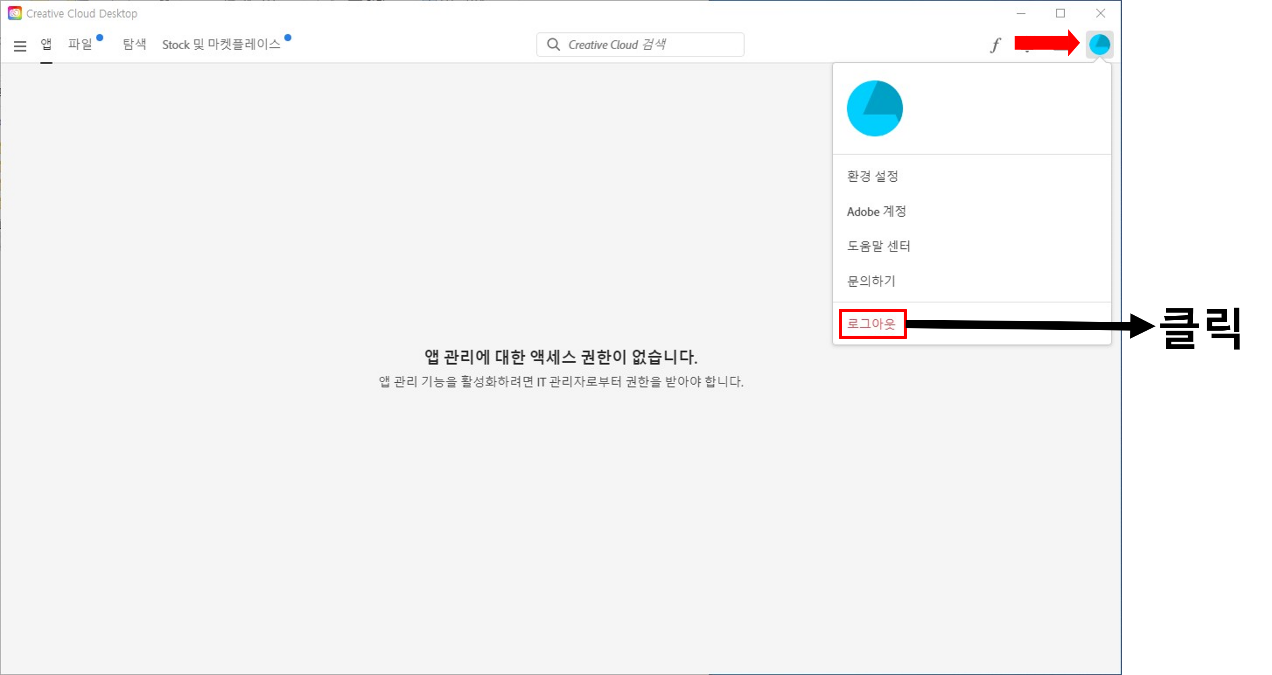Click the large profile picture in dropdown
Image resolution: width=1272 pixels, height=675 pixels.
pos(874,108)
